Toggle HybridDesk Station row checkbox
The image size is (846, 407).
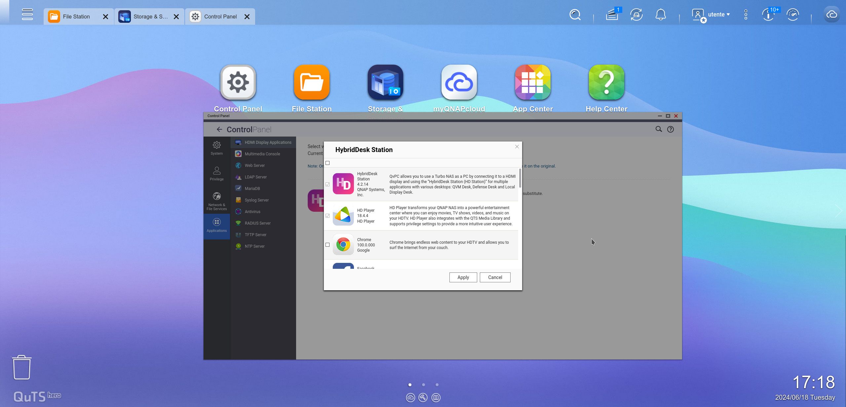coord(327,184)
